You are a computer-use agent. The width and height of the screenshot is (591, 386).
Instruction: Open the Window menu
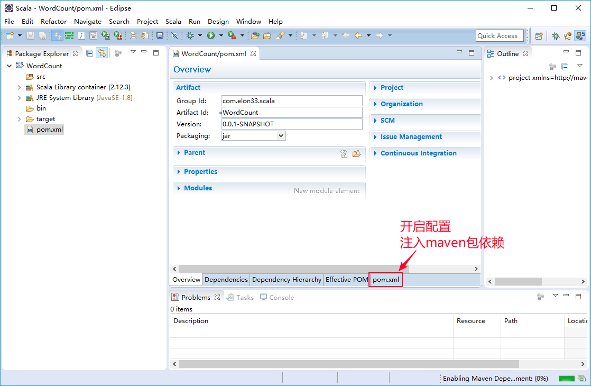coord(248,22)
